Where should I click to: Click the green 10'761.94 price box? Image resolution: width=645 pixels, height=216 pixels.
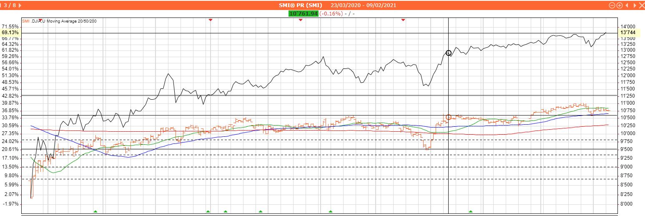303,13
